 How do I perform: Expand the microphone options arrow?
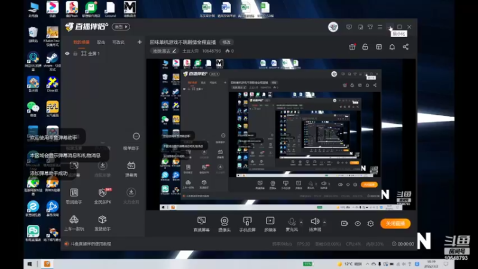click(x=301, y=222)
